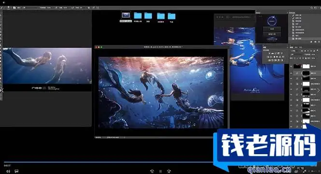
Task: Add a Posterize adjustment layer
Action: point(272,60)
